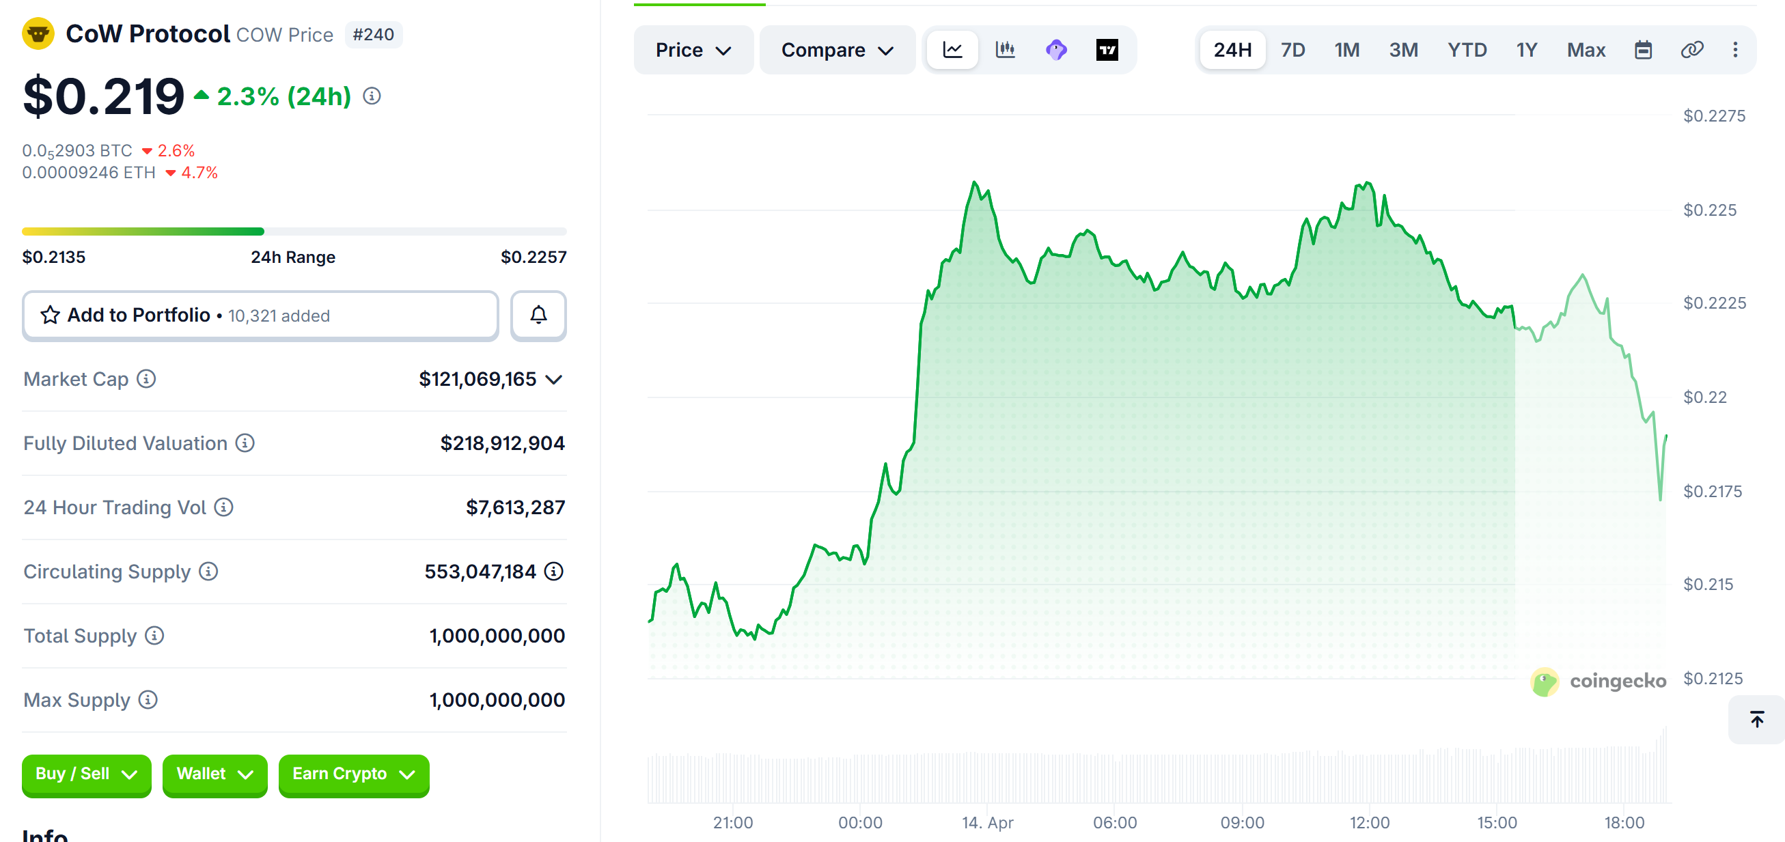Show Circulating Supply info tooltip icon
This screenshot has height=842, width=1785.
tap(208, 572)
